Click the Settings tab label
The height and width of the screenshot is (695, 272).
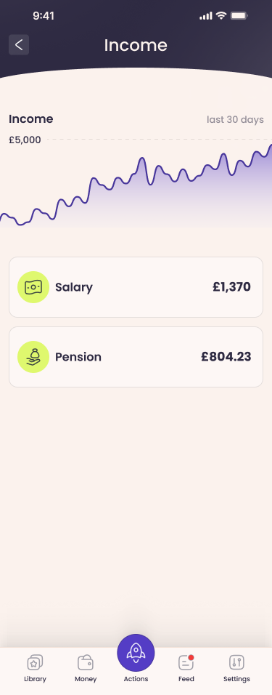[x=236, y=679]
